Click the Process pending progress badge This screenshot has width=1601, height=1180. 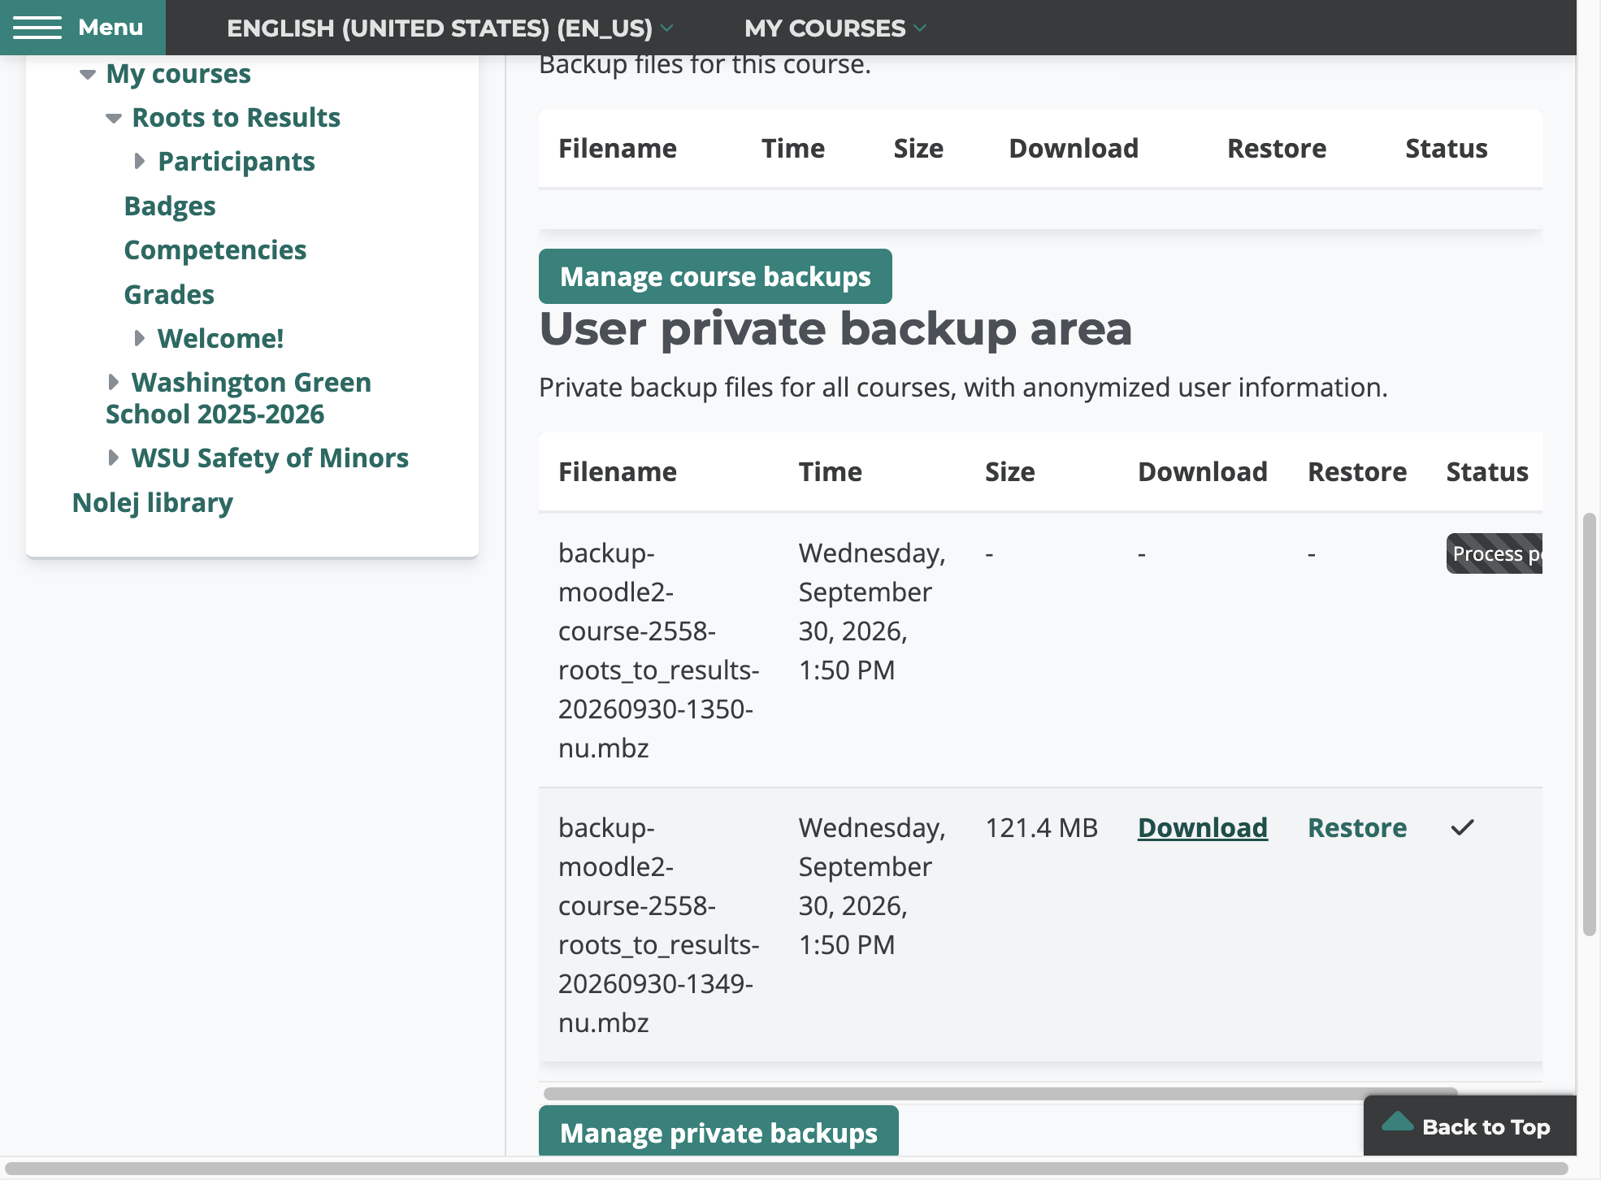(x=1495, y=553)
